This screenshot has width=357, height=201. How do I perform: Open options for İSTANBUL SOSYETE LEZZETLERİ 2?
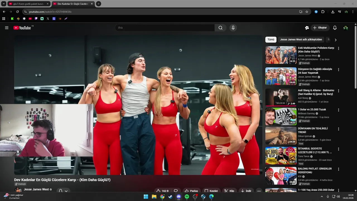(339, 149)
